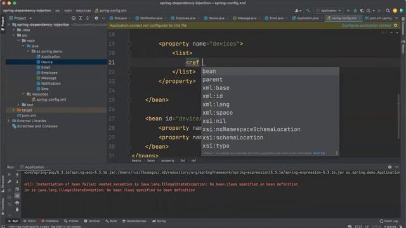The width and height of the screenshot is (406, 228).
Task: Click the Expand All icon in Project panel
Action: [x=81, y=18]
